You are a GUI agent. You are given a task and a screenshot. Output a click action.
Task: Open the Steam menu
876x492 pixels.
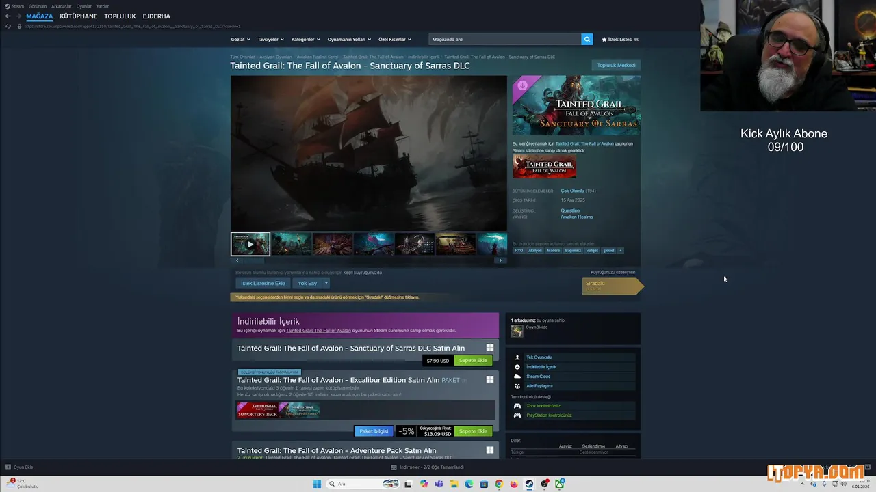[14, 6]
